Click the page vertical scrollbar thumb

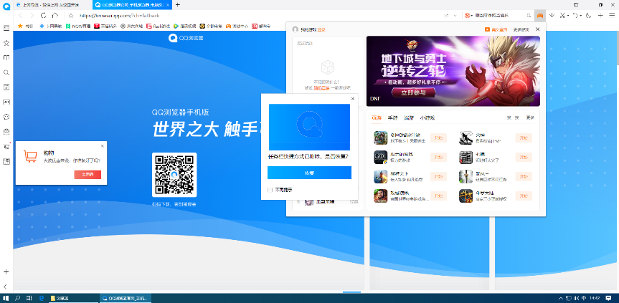pyautogui.click(x=616, y=47)
